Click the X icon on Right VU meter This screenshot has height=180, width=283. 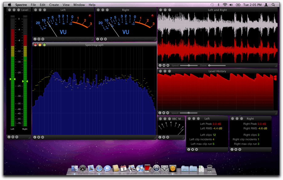click(102, 39)
